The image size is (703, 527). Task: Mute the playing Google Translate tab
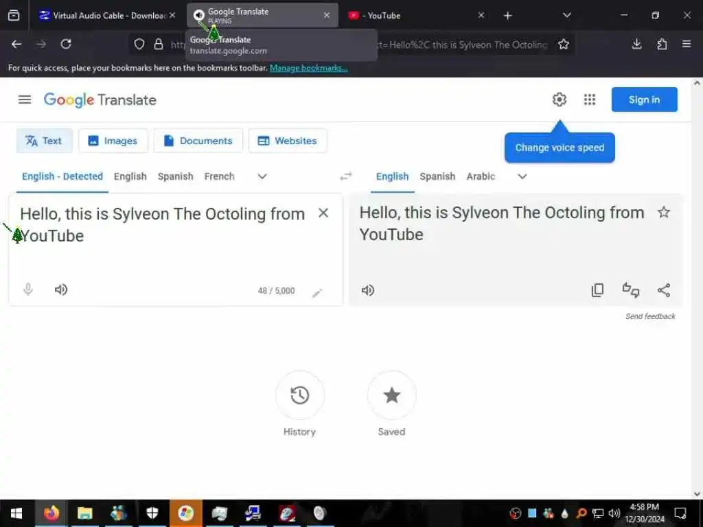click(199, 15)
